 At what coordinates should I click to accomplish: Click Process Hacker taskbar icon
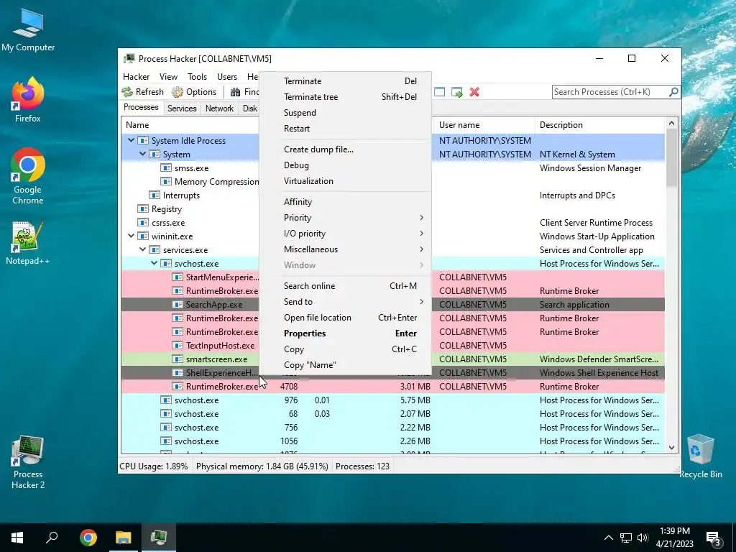tap(159, 538)
